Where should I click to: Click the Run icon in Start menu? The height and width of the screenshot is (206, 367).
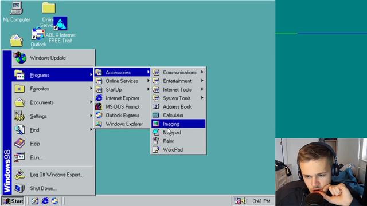(x=19, y=157)
